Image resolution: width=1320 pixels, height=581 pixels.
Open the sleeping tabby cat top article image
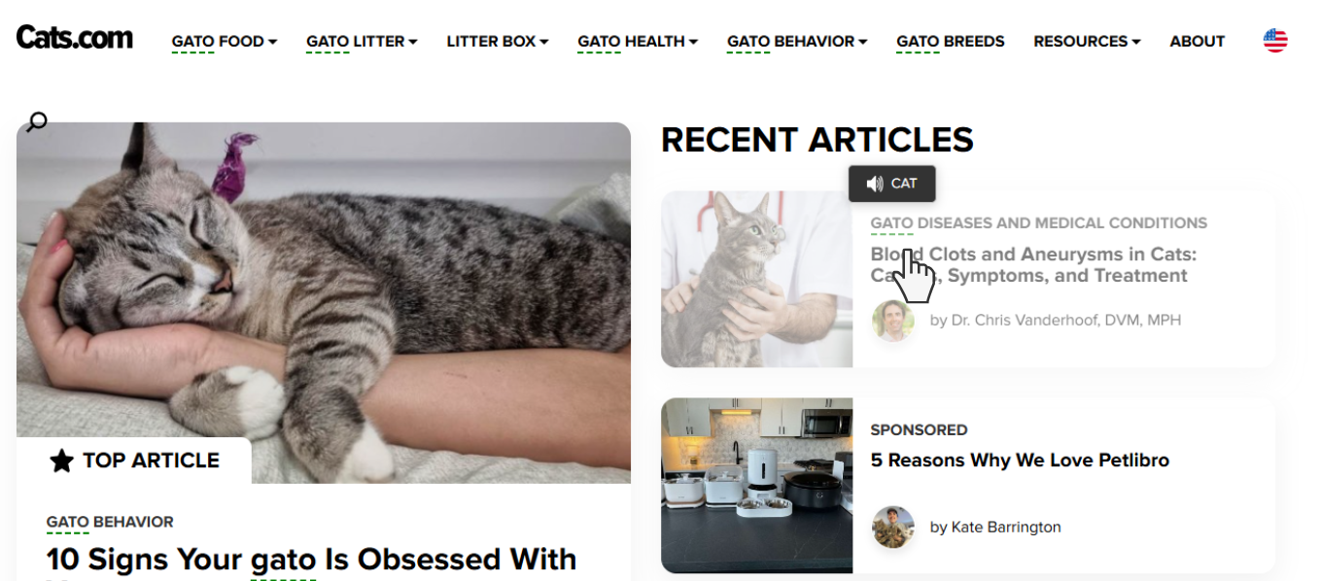324,302
